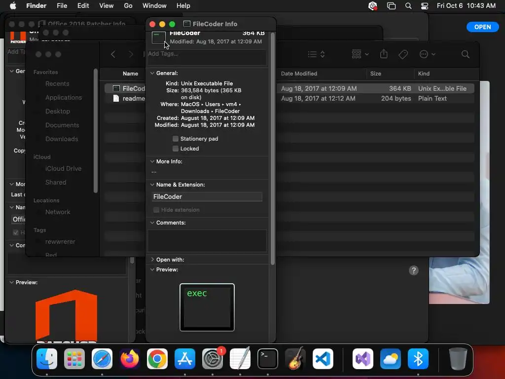Image resolution: width=505 pixels, height=379 pixels.
Task: Open Visual Studio from the Dock
Action: 363,359
